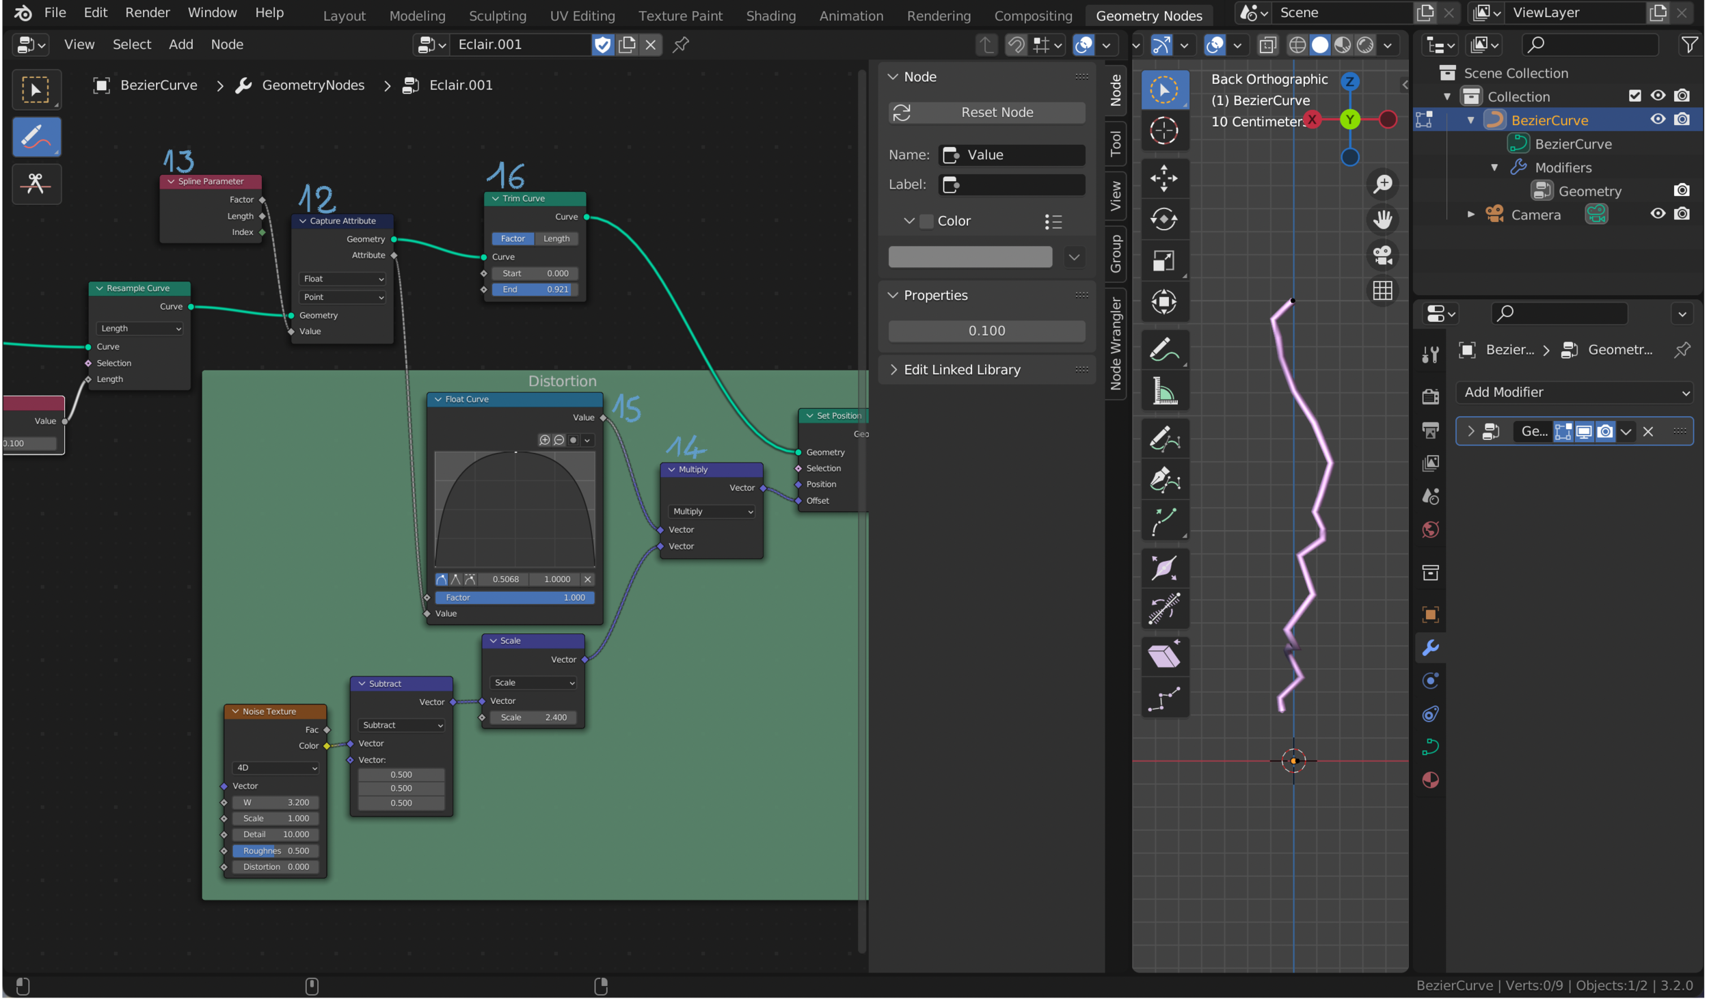The height and width of the screenshot is (999, 1709).
Task: Select the Annotate tool in node editor
Action: click(x=36, y=137)
